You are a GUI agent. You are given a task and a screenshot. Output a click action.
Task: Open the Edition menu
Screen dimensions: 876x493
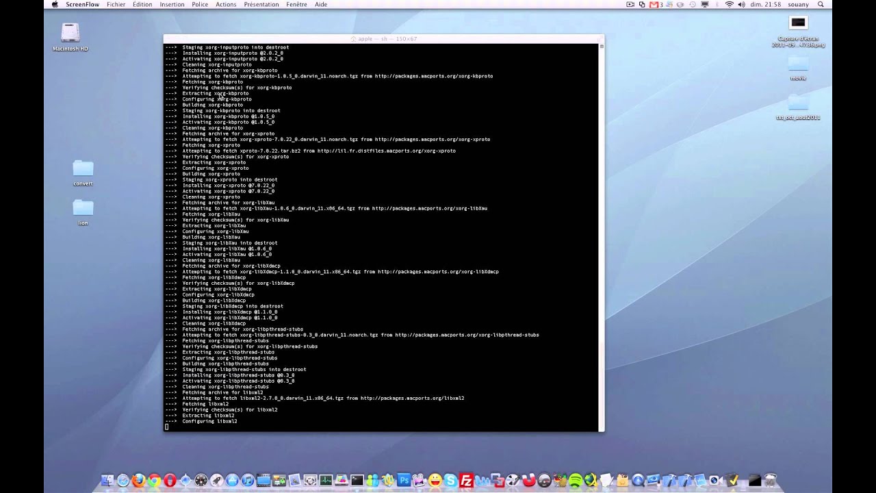coord(142,4)
